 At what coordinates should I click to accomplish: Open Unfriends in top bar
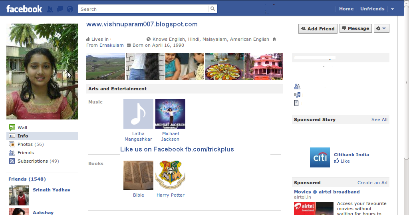(x=372, y=9)
